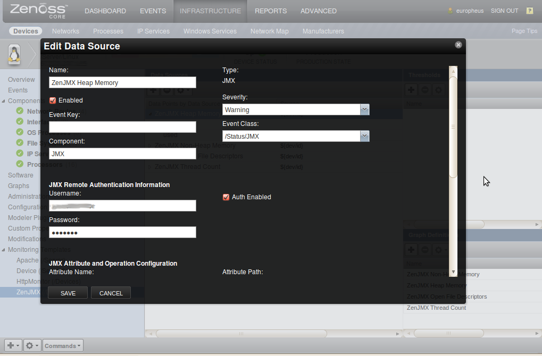This screenshot has height=356, width=542.
Task: Switch to the Networks subtab
Action: click(65, 31)
